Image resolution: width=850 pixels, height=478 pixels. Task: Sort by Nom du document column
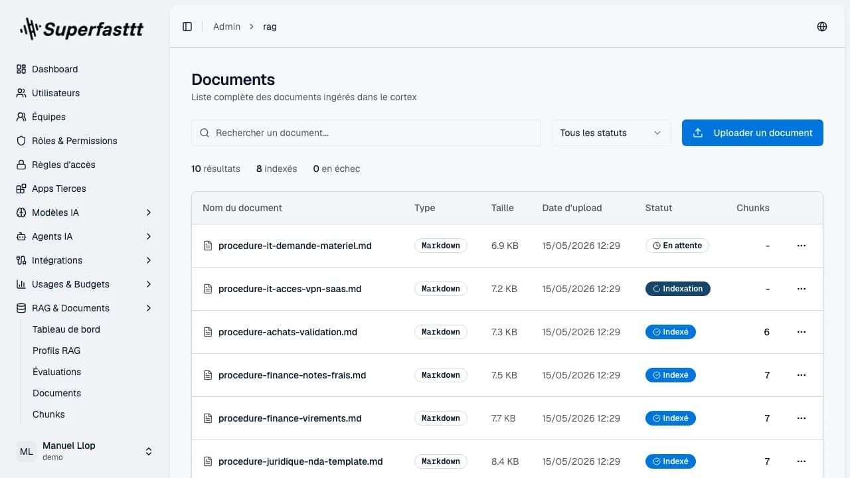click(242, 208)
